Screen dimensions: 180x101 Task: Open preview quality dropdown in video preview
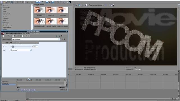pos(103,5)
